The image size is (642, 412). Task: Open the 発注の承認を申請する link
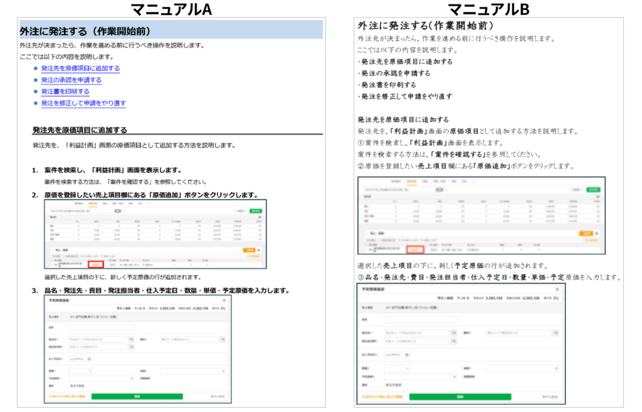click(x=71, y=80)
